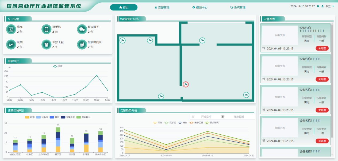Toggle 聚众聊天 legend in 违章区域统计 chart
This screenshot has height=161, width=338.
(83, 117)
